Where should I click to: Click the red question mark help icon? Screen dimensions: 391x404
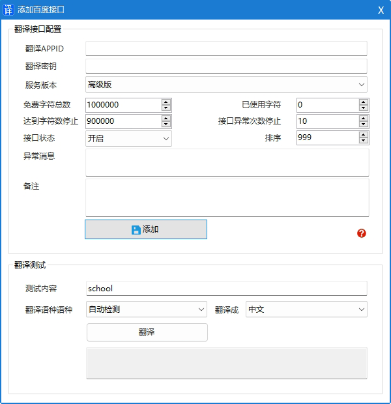click(362, 233)
